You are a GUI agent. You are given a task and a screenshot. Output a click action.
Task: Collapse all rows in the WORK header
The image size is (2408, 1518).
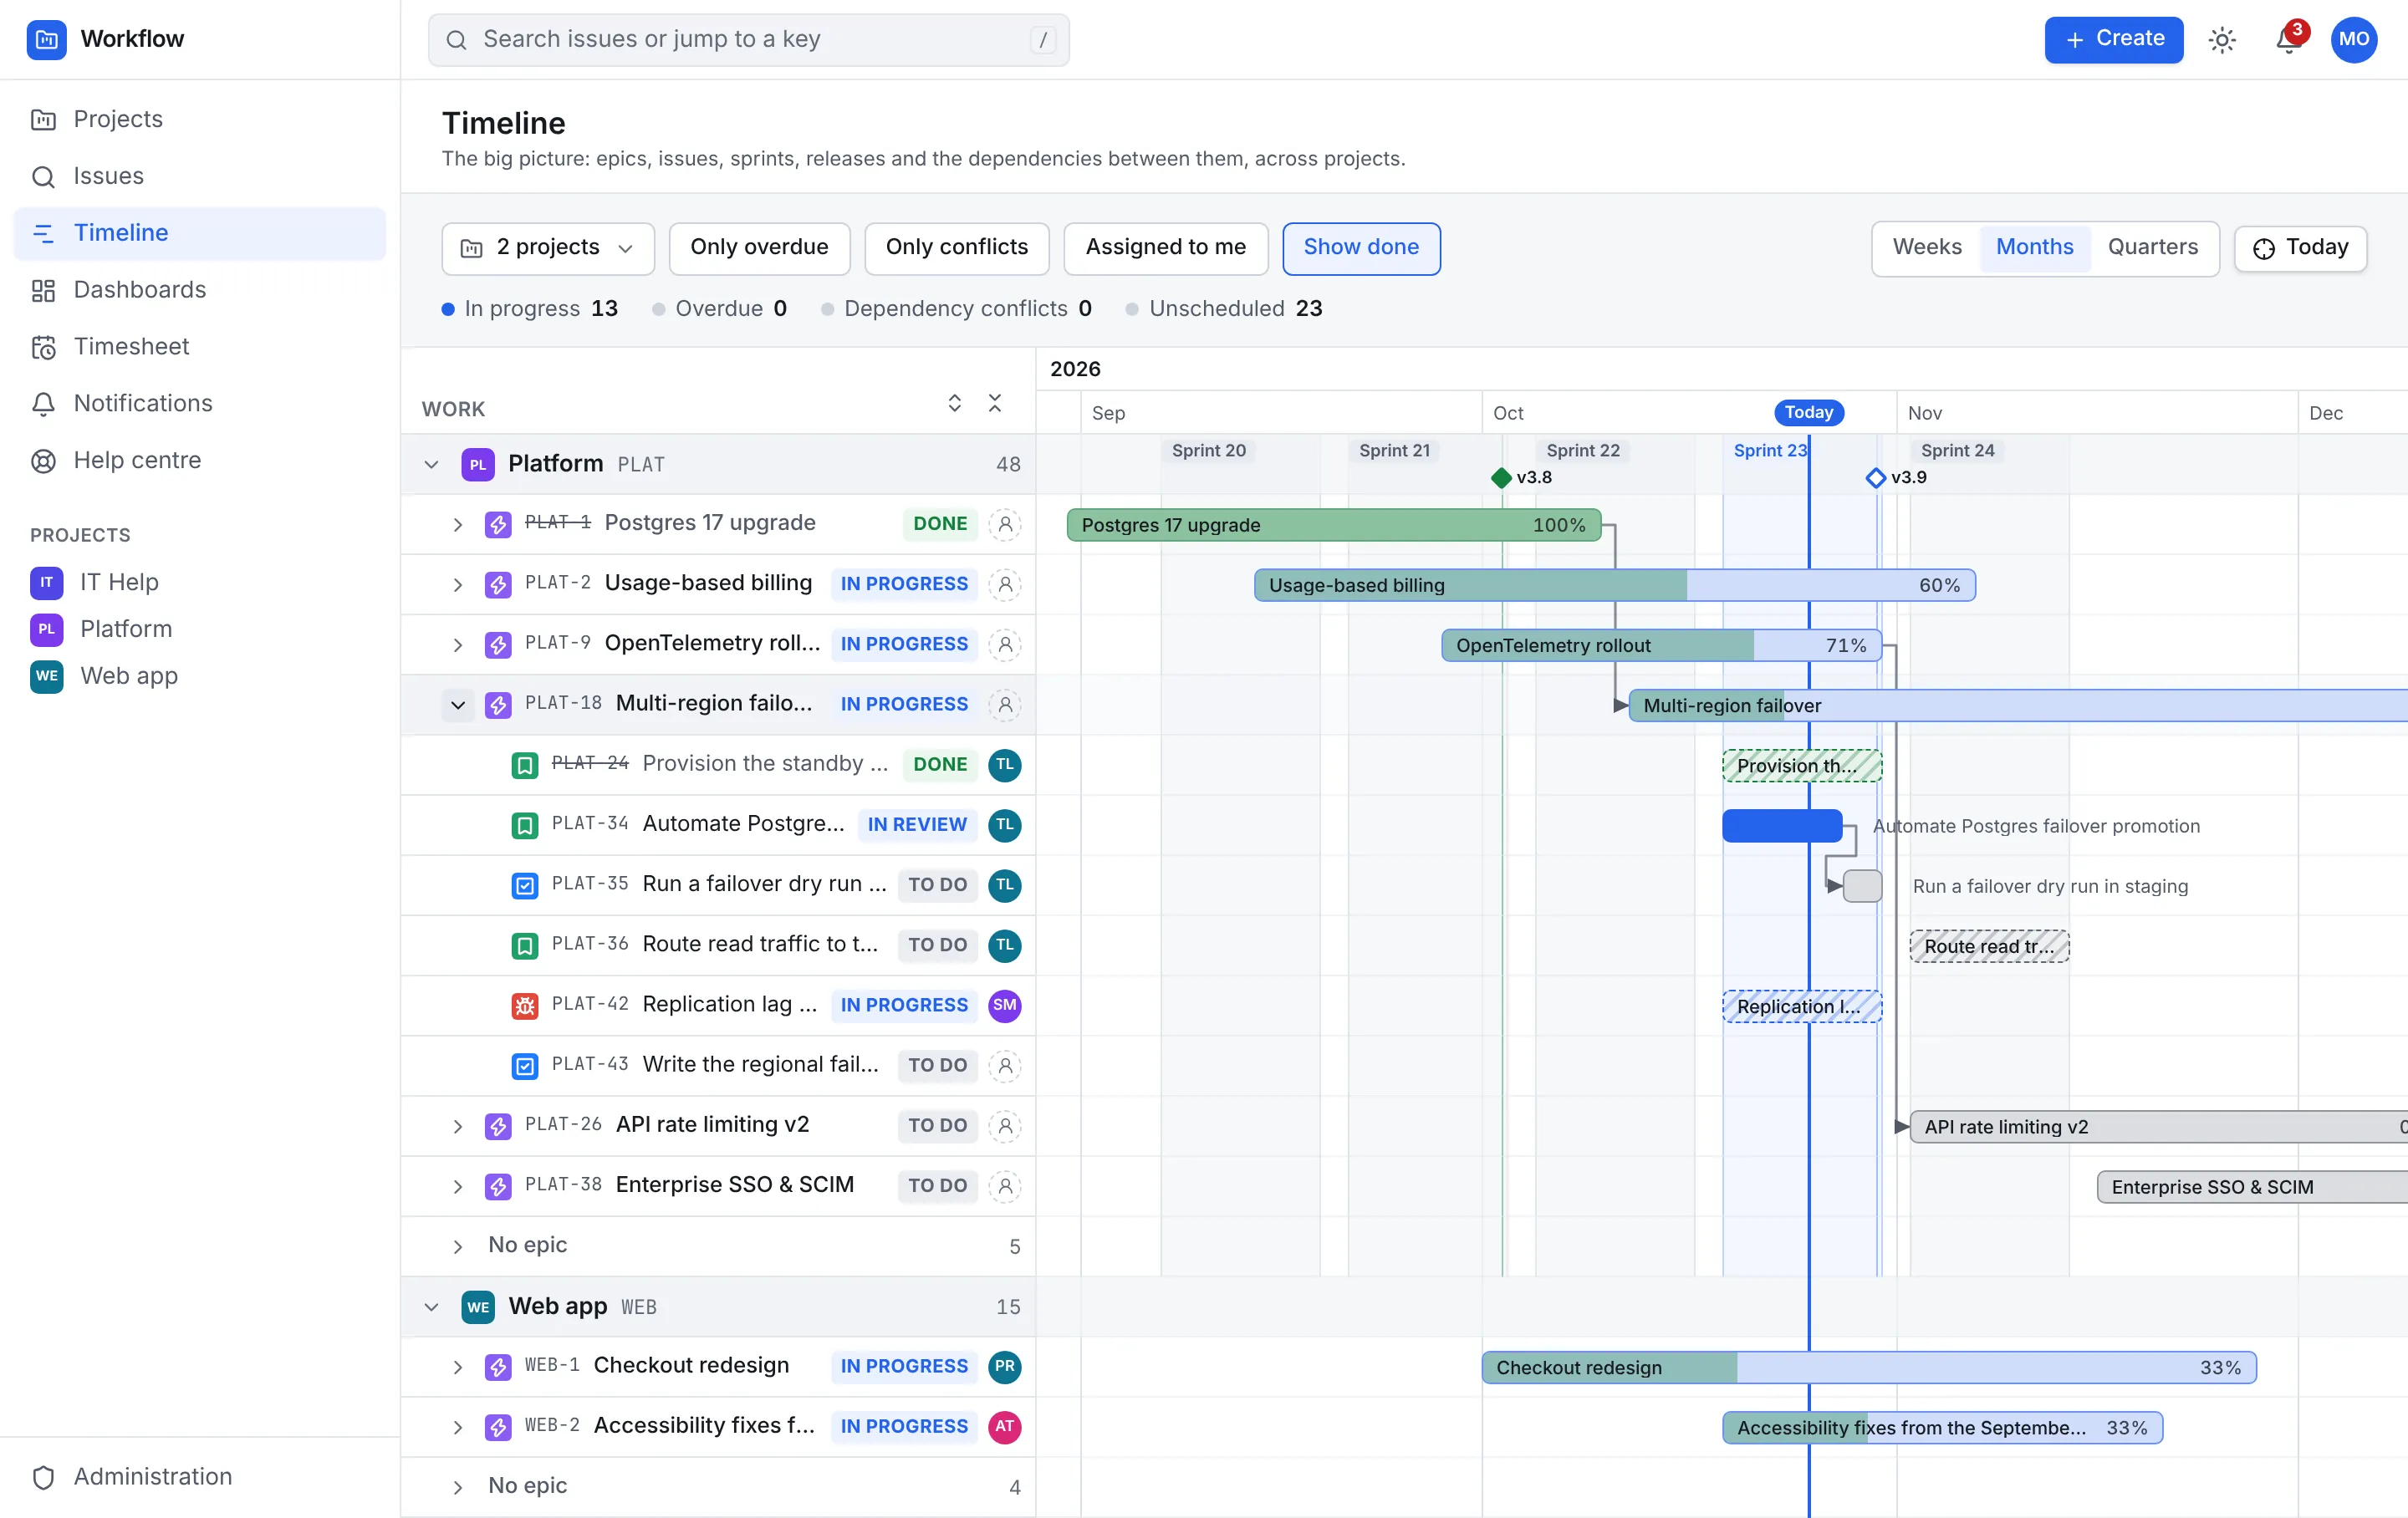tap(995, 403)
